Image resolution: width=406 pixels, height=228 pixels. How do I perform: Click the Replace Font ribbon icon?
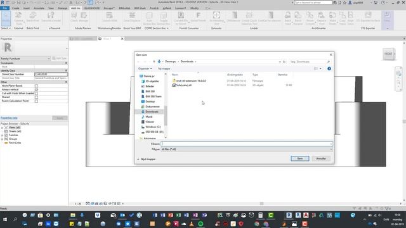click(322, 18)
